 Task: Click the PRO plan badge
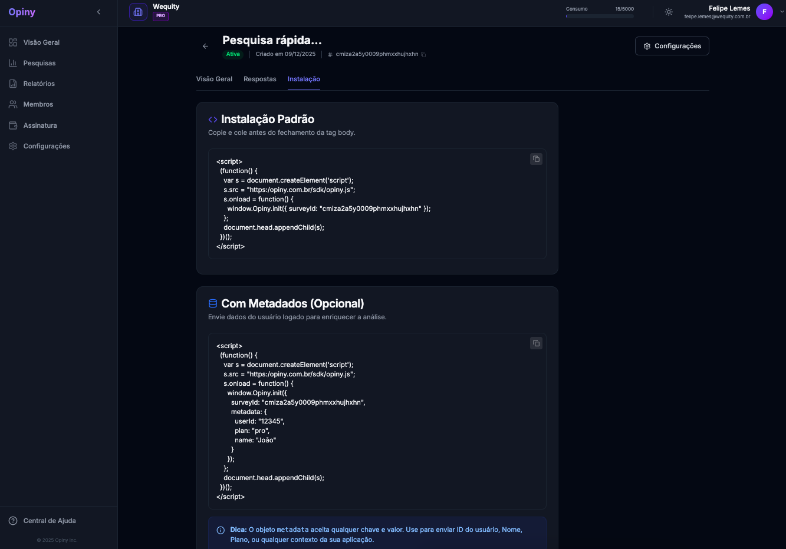pos(160,16)
